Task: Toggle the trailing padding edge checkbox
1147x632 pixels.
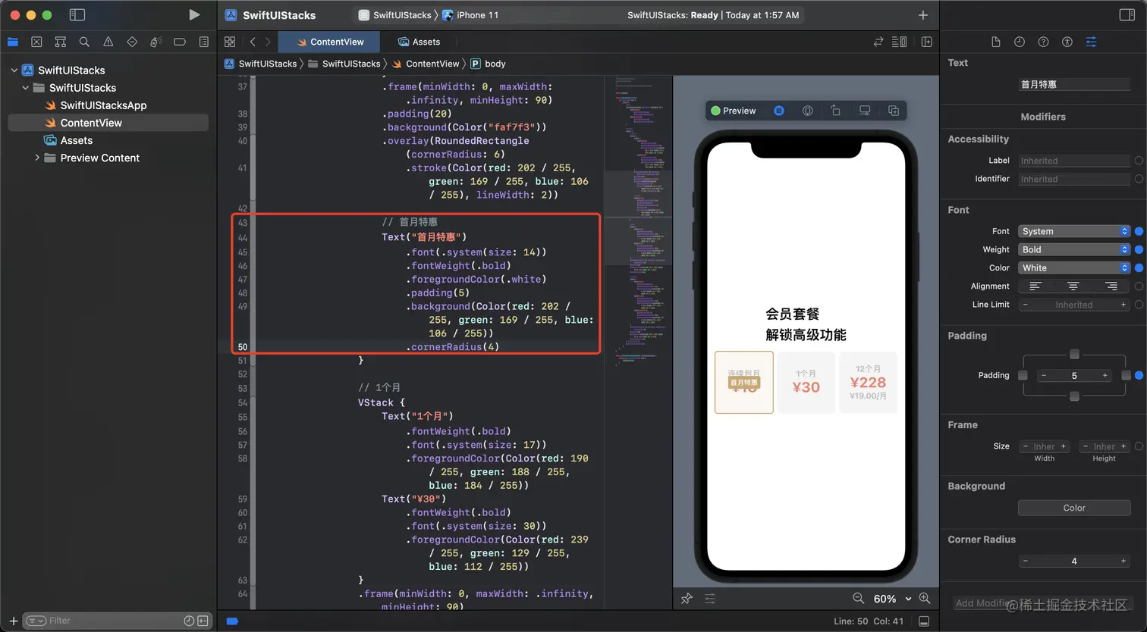Action: (1126, 376)
